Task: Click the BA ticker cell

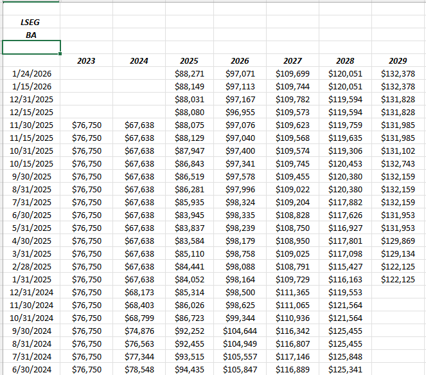Action: coord(31,35)
